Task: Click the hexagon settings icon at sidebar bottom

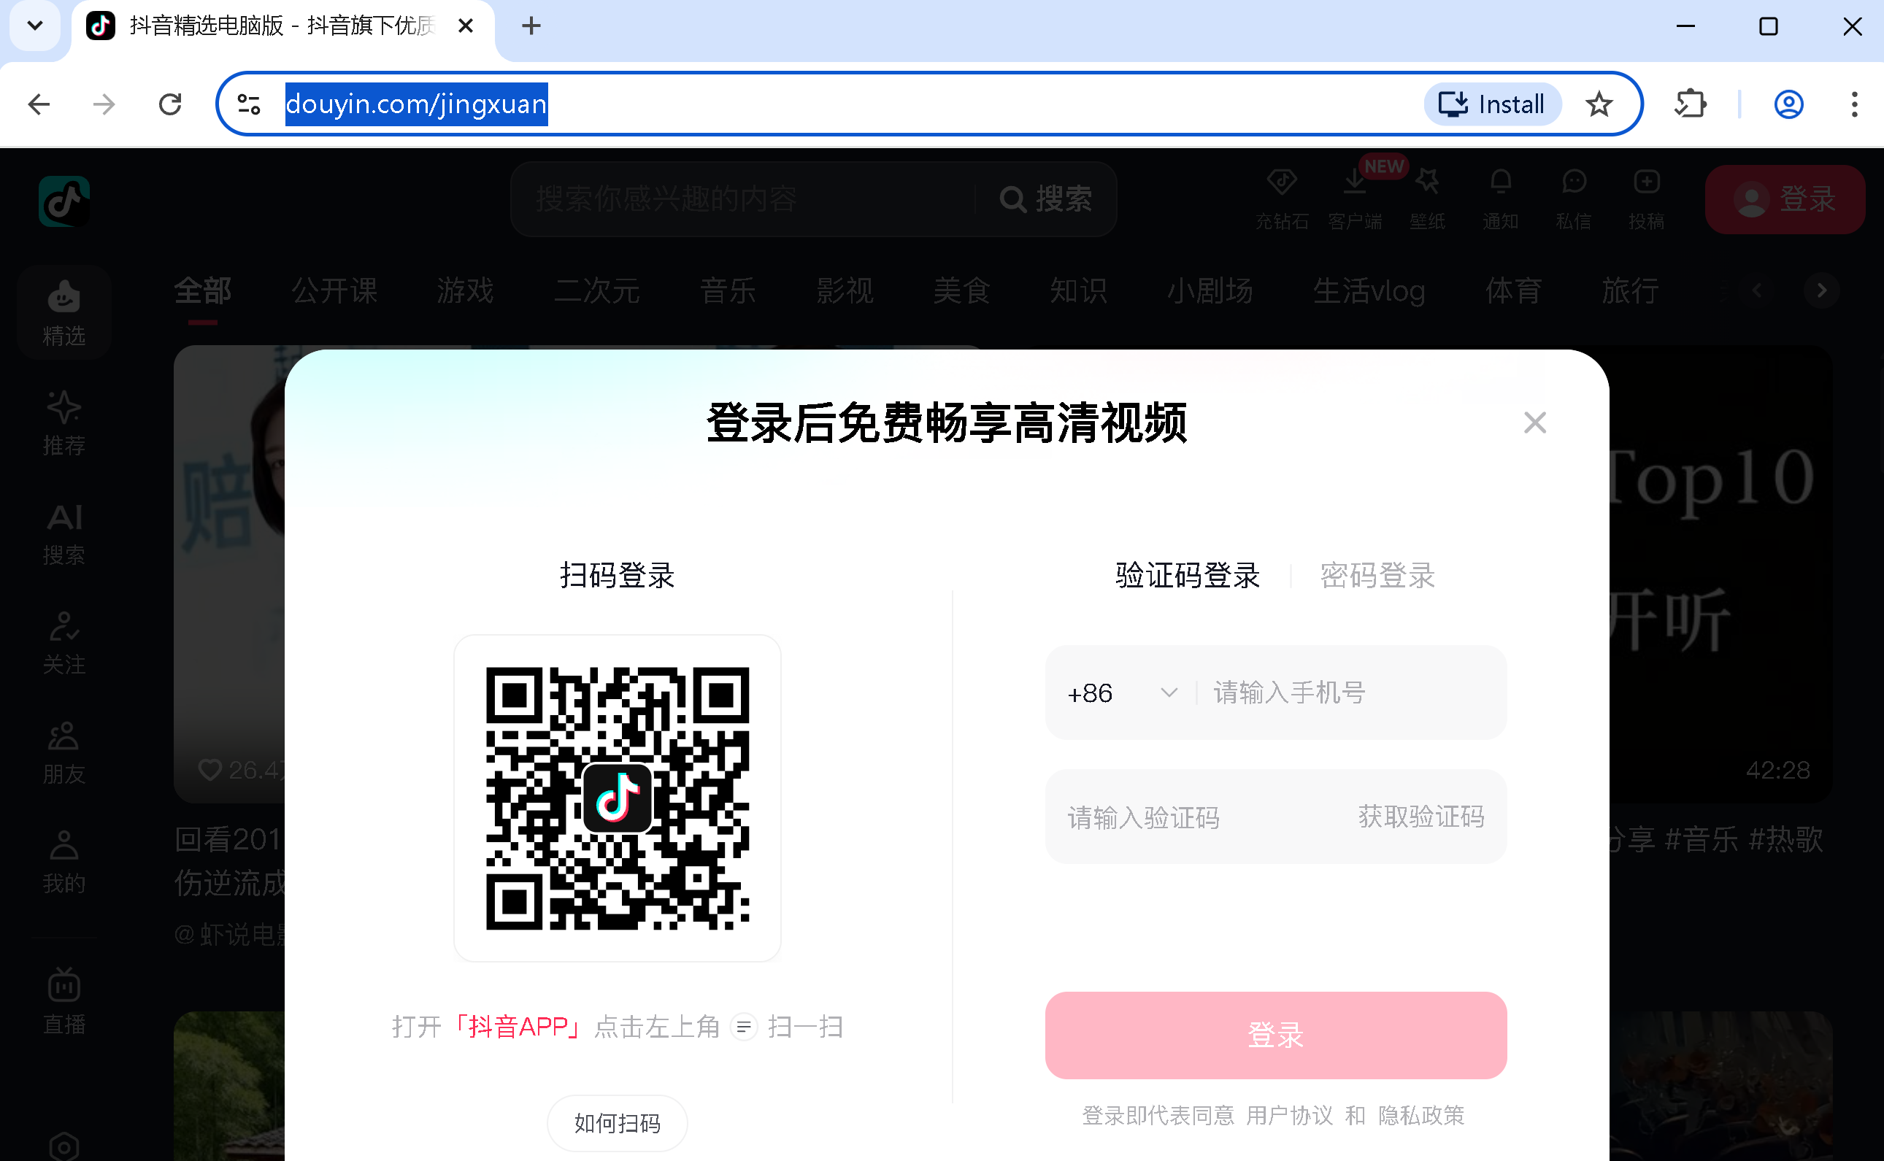Action: coord(64,1146)
